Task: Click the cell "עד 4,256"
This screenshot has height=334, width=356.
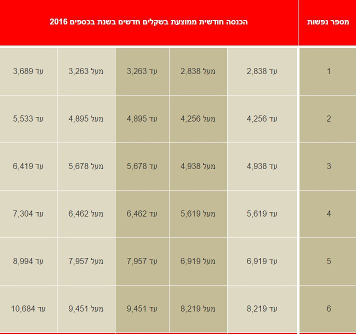Action: point(262,119)
